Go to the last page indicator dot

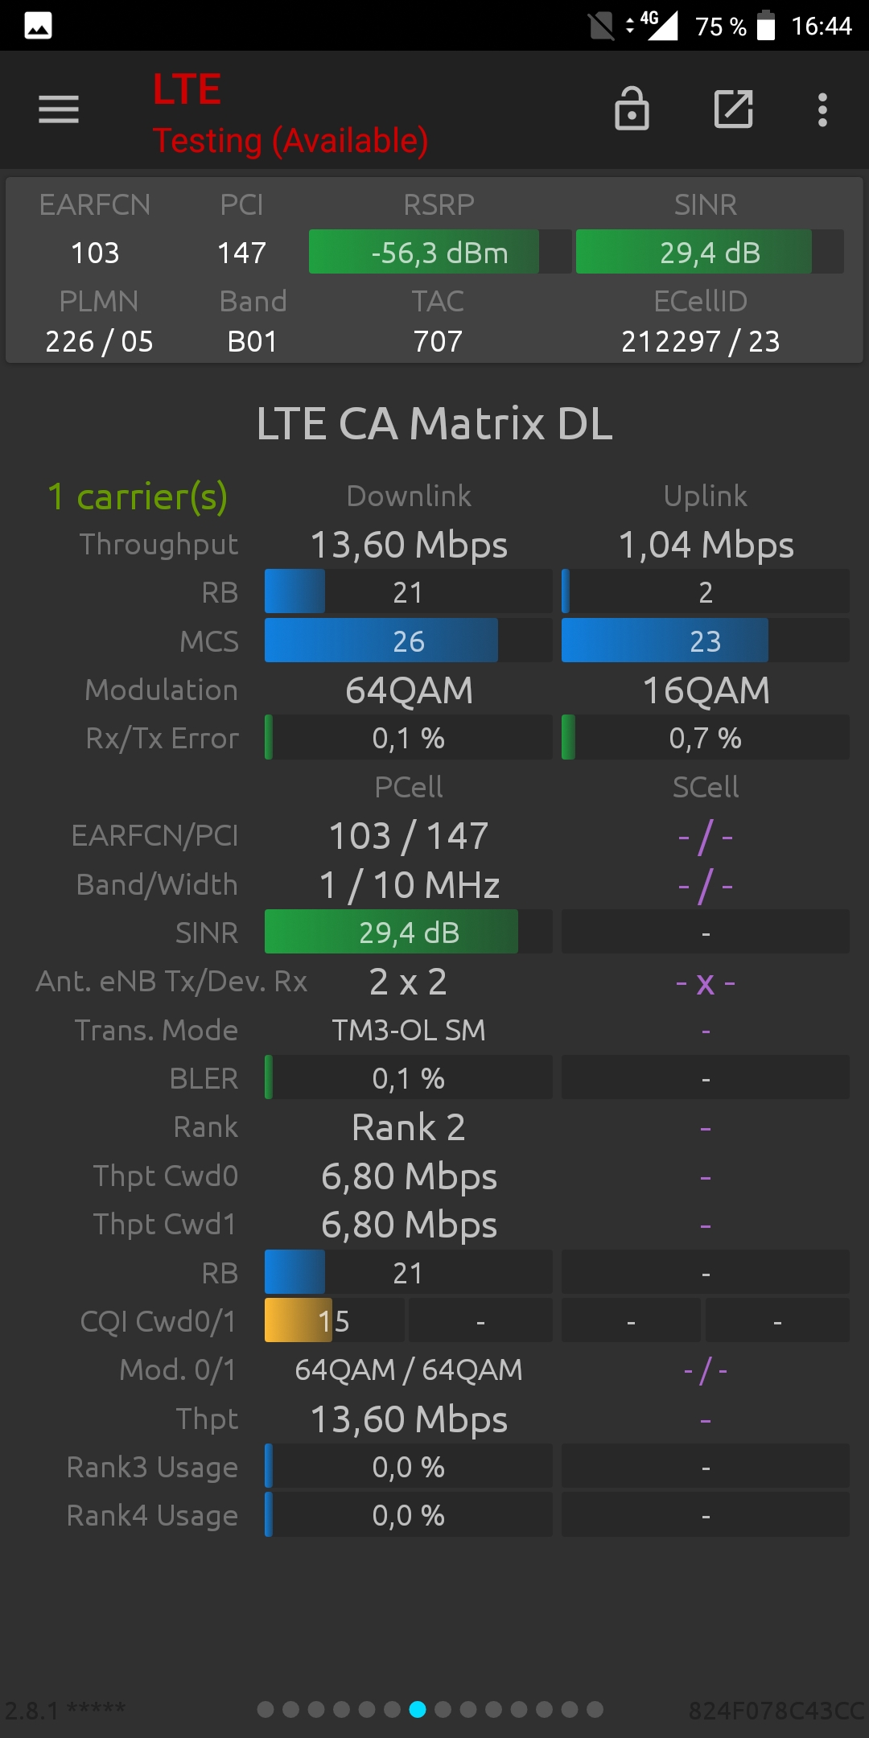coord(595,1709)
